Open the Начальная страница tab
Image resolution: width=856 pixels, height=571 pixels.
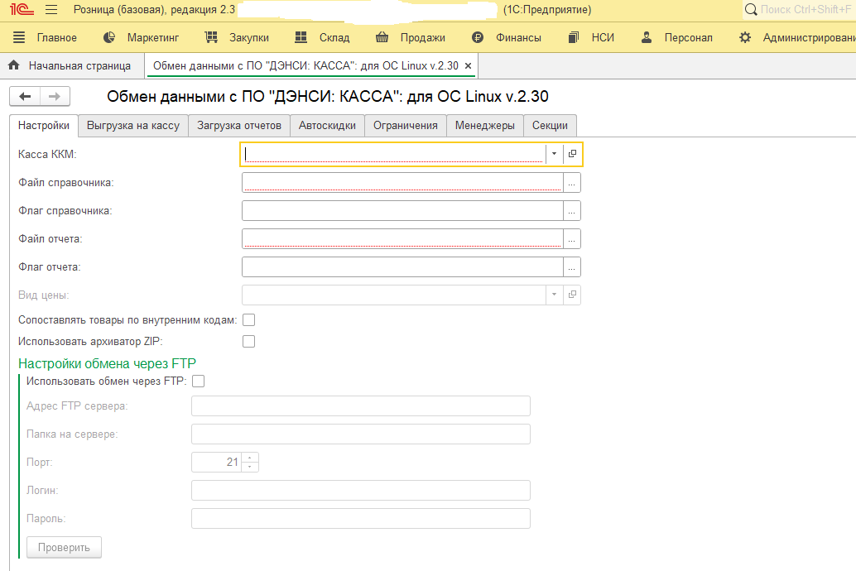[71, 65]
